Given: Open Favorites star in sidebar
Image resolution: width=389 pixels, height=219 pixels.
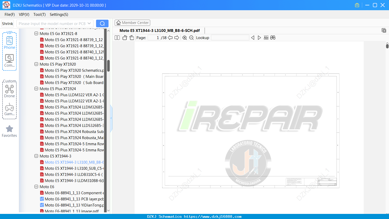Looking at the screenshot, I should (9, 131).
